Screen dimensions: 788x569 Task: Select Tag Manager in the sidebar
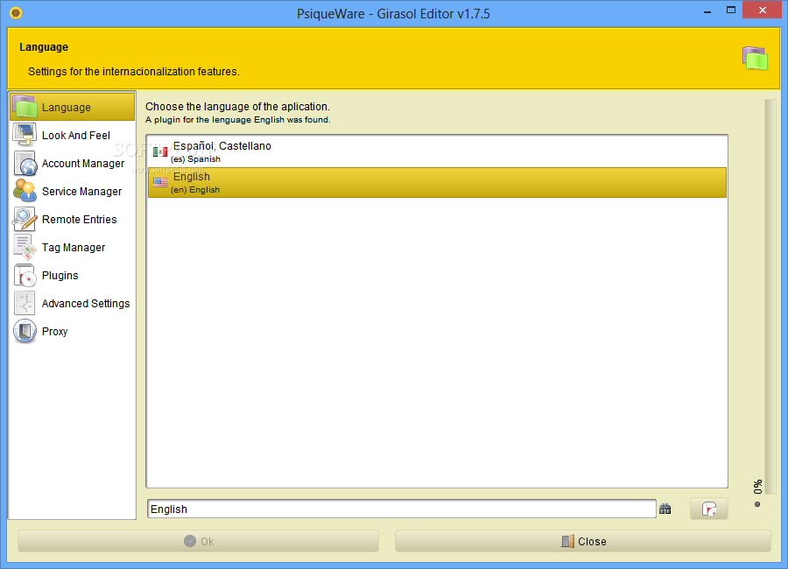(x=73, y=248)
